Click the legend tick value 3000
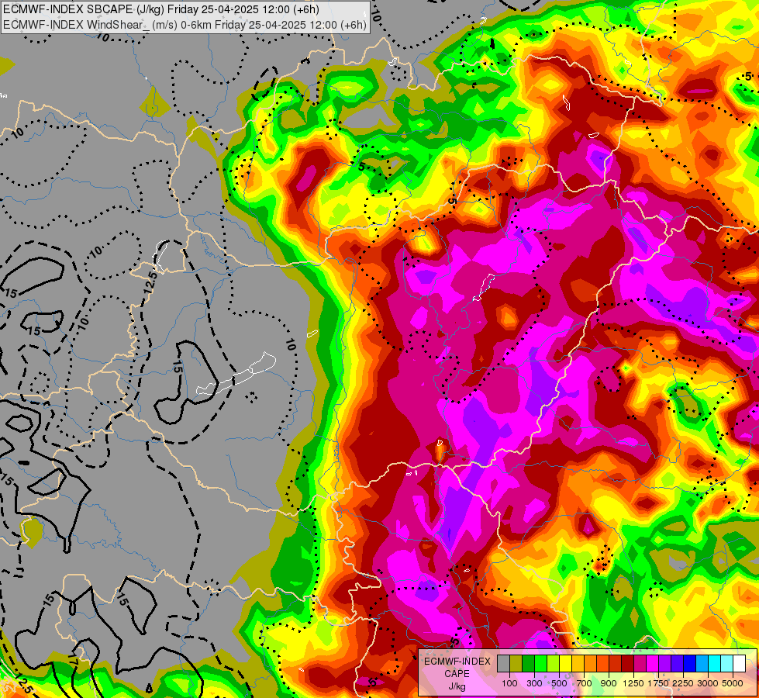 click(x=708, y=683)
